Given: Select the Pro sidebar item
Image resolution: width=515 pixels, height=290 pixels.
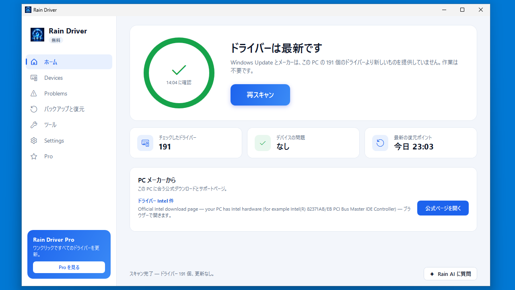Looking at the screenshot, I should point(69,156).
